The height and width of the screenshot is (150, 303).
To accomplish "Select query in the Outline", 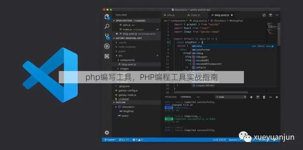I will pos(136,116).
